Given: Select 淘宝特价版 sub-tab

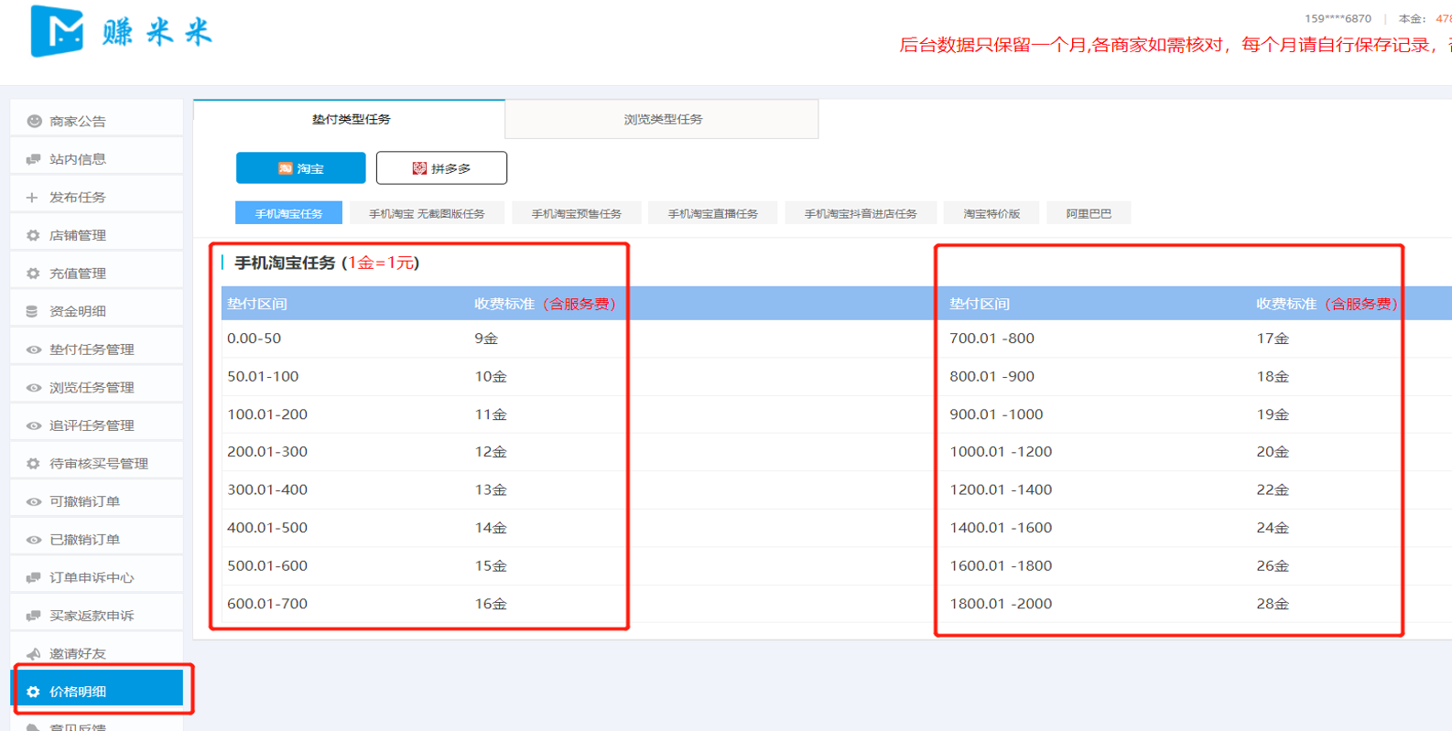Looking at the screenshot, I should point(991,213).
